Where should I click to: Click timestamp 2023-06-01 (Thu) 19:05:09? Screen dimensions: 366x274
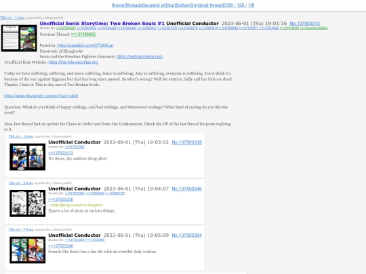click(x=136, y=235)
